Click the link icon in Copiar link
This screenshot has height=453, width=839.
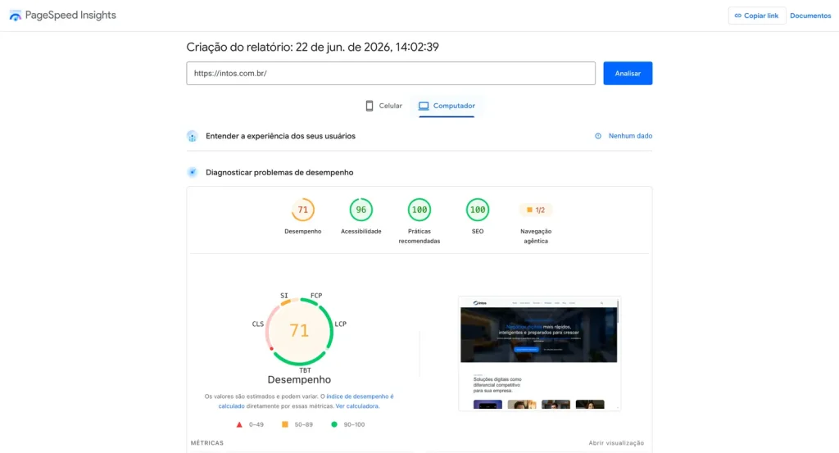tap(738, 16)
